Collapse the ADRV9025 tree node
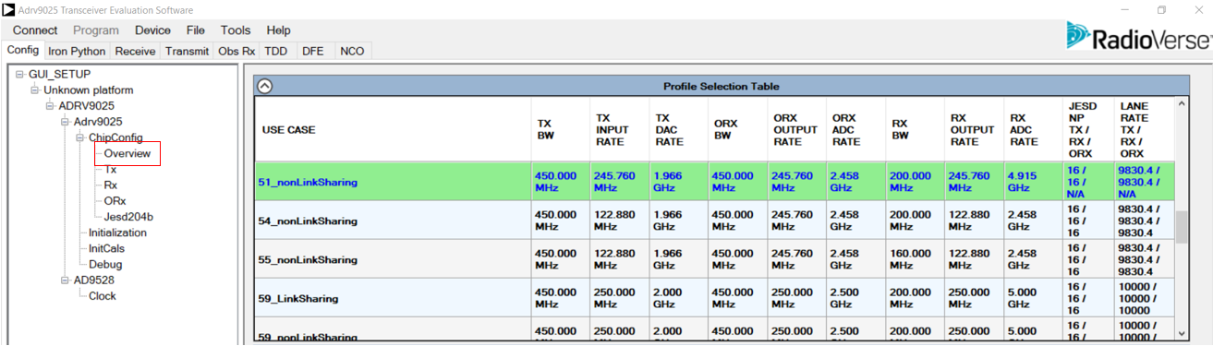 point(51,105)
